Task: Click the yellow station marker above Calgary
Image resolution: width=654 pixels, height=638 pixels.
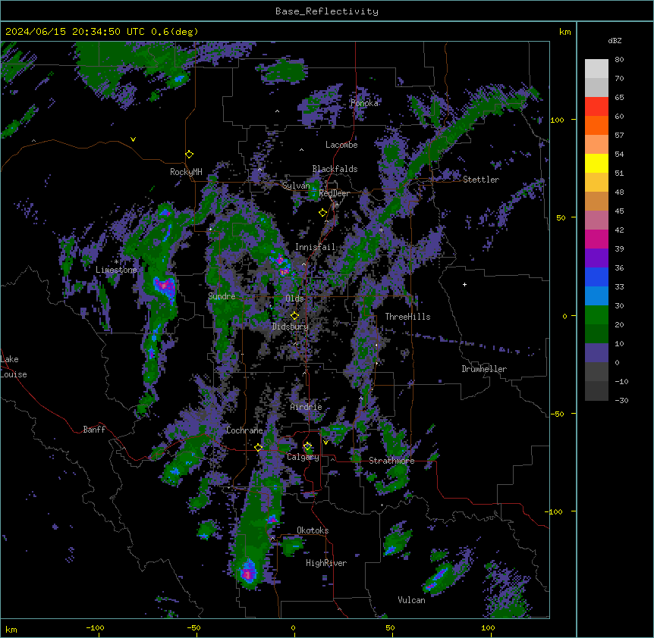Action: pos(307,446)
